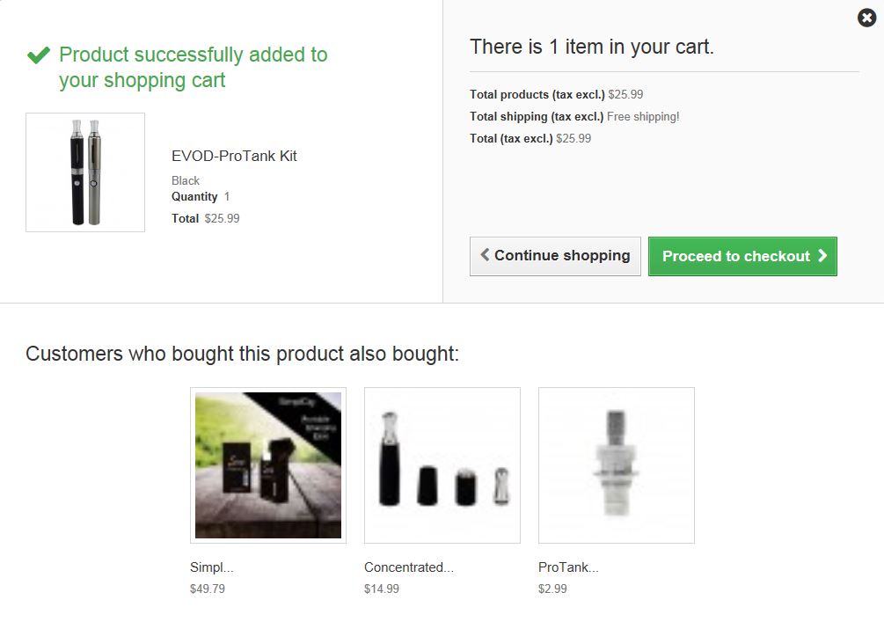Click the EVOD-ProTank Kit product name
884x629 pixels.
pos(234,156)
